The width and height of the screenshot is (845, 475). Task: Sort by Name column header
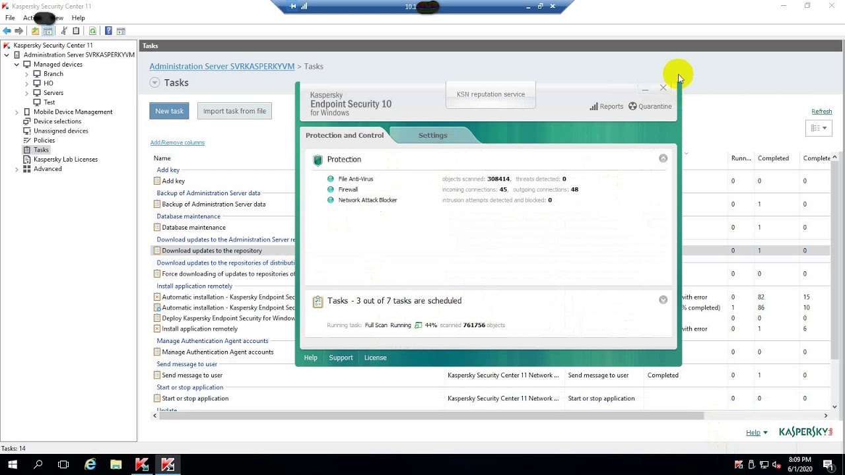162,158
